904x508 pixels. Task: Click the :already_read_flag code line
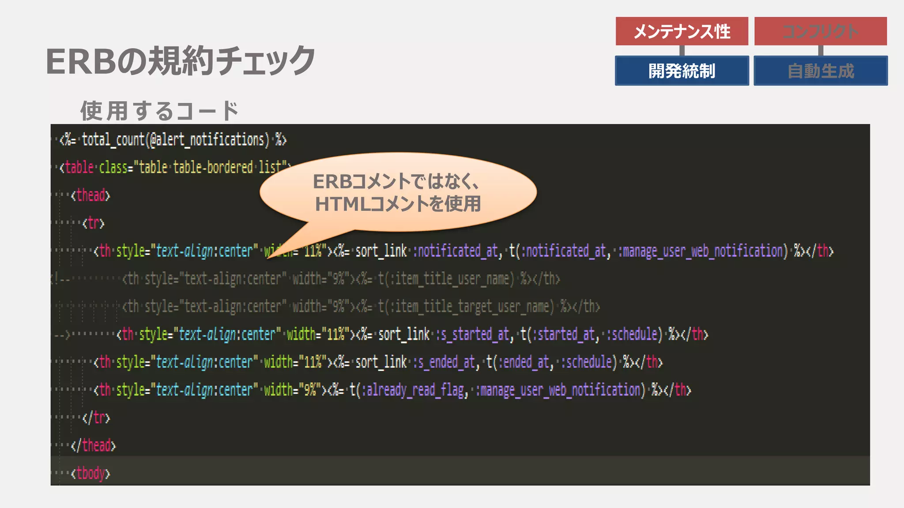pos(392,390)
